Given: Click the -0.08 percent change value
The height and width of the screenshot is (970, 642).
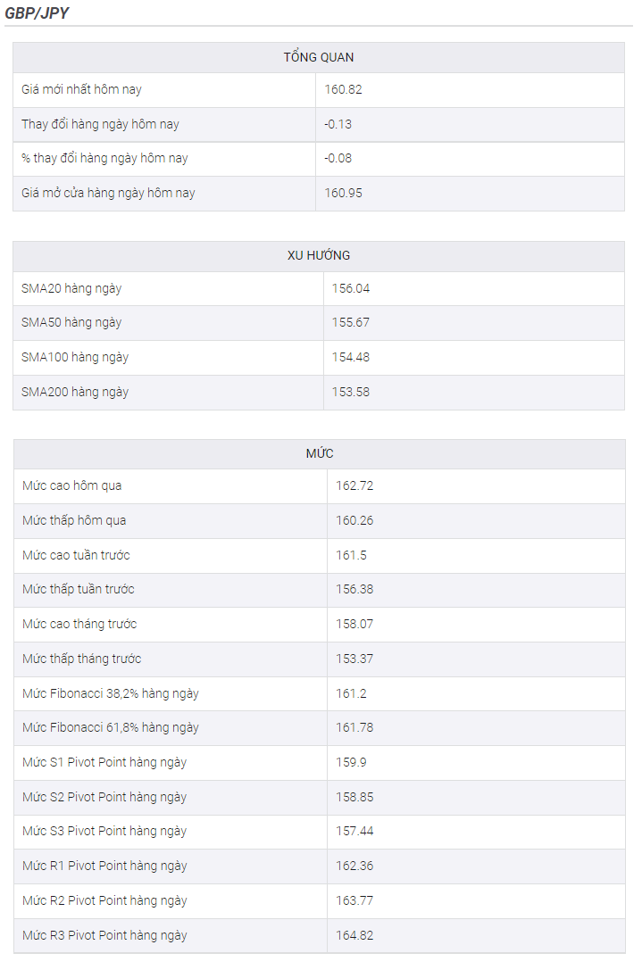Looking at the screenshot, I should coord(338,158).
